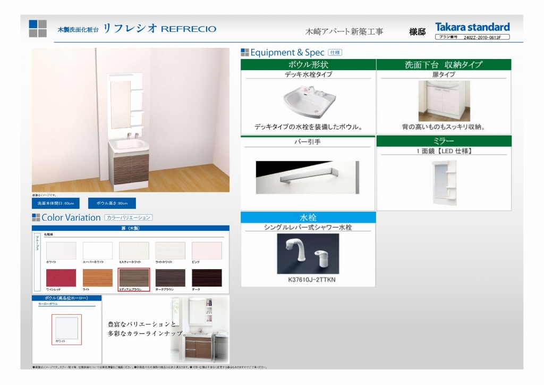Screen dimensions: 544x385
Task: Pick the ピンク door color swatch
Action: tap(207, 250)
